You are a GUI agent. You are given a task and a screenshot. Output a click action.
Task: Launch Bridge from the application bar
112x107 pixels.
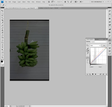pyautogui.click(x=49, y=2)
